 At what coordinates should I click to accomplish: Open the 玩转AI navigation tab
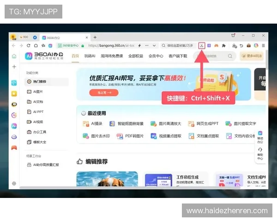[90, 56]
